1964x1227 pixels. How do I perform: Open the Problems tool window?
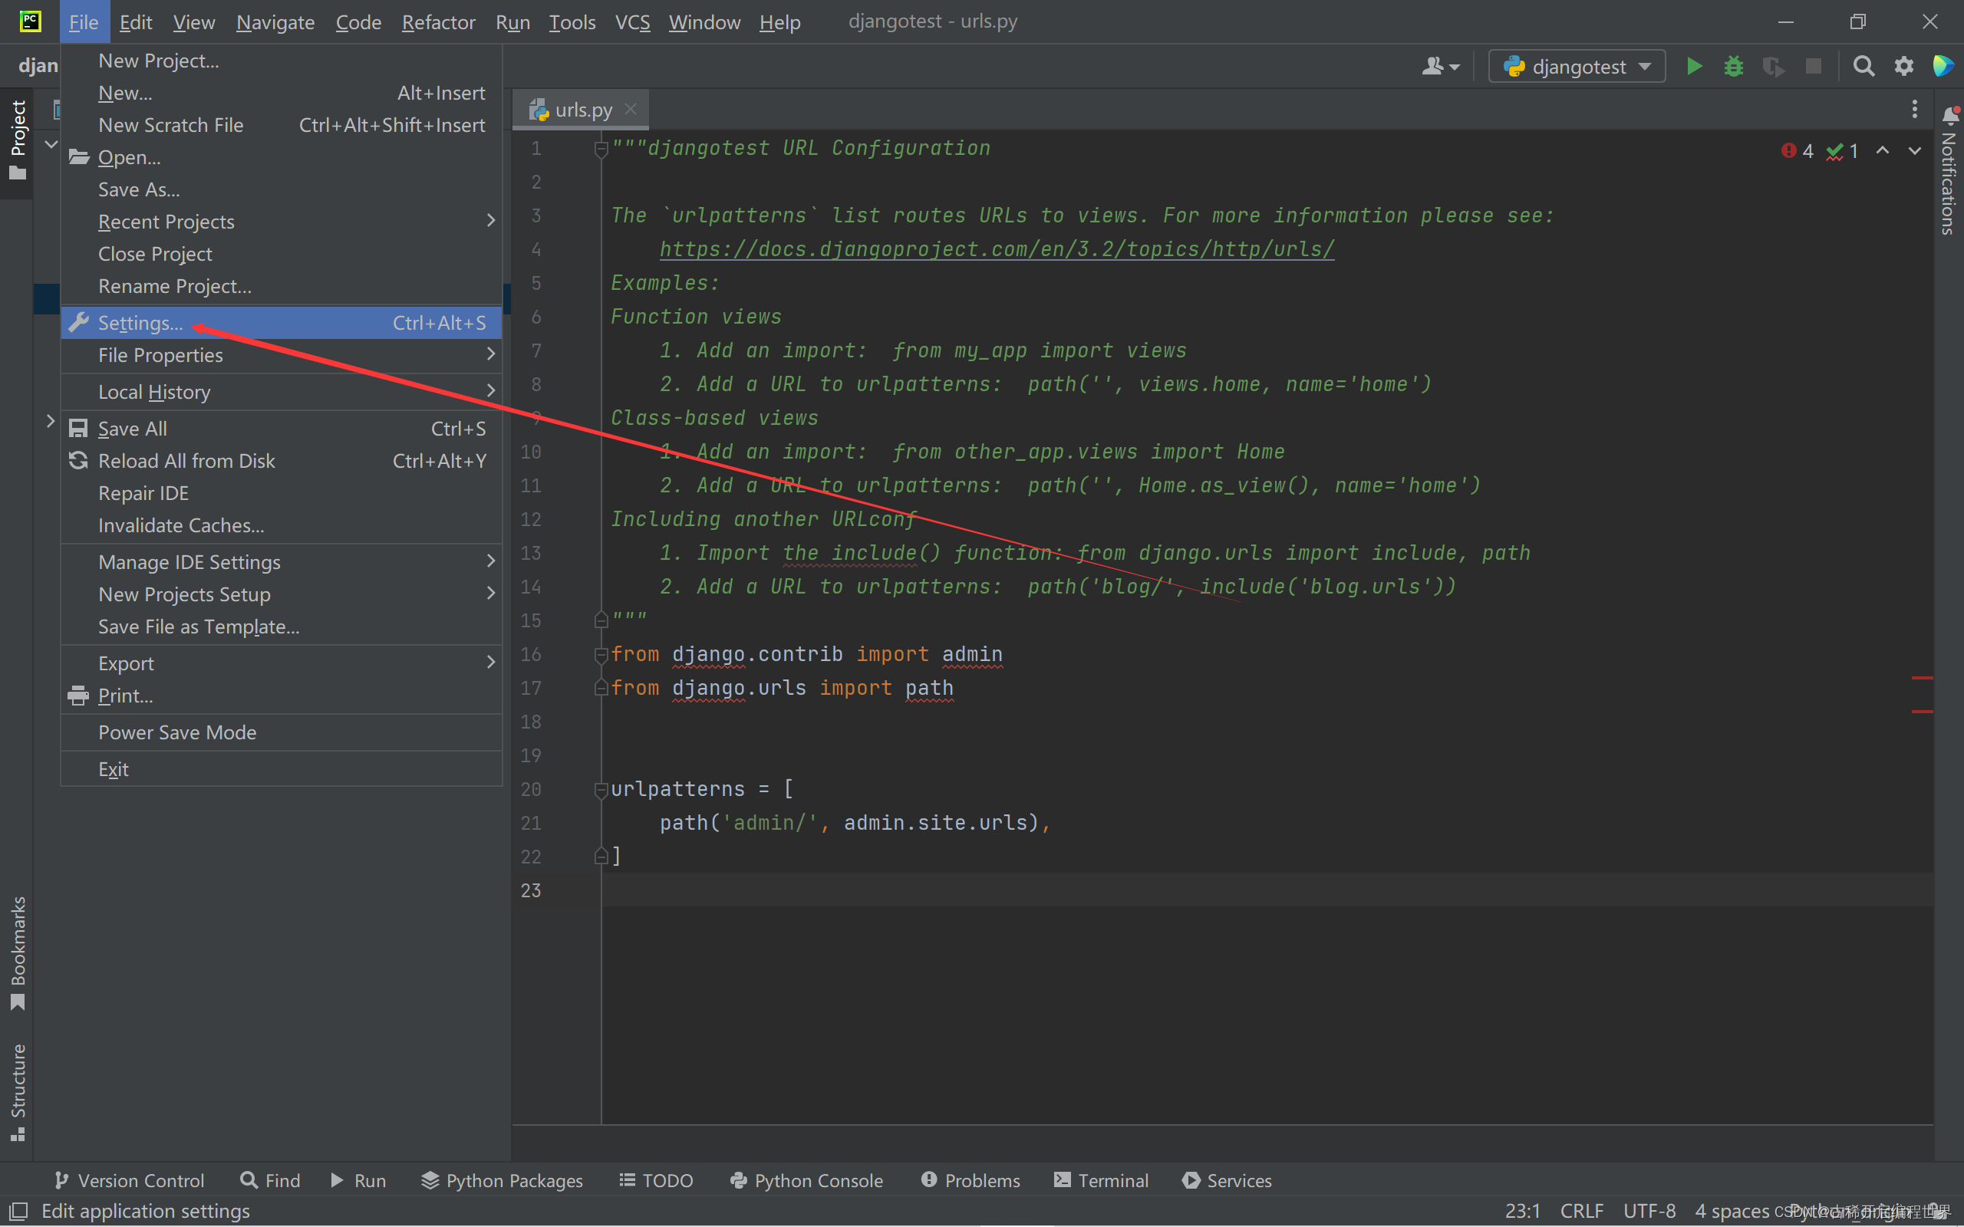(x=970, y=1180)
